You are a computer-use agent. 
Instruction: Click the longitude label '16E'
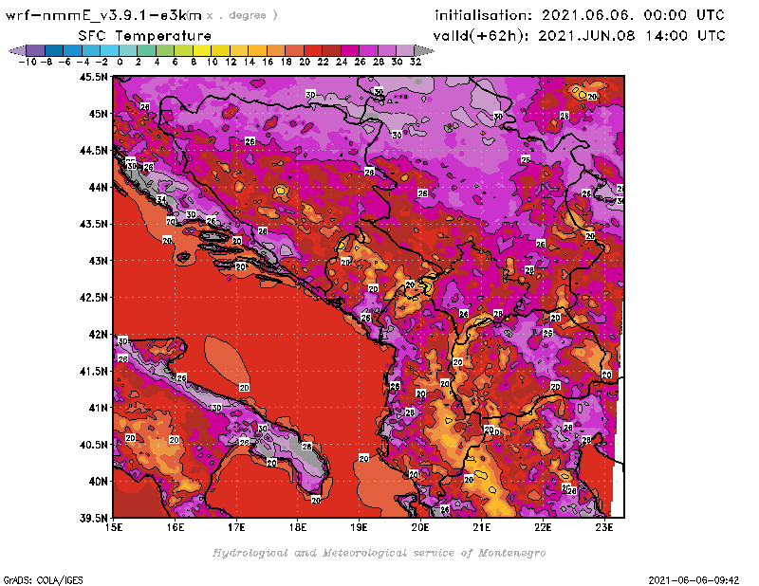click(176, 527)
